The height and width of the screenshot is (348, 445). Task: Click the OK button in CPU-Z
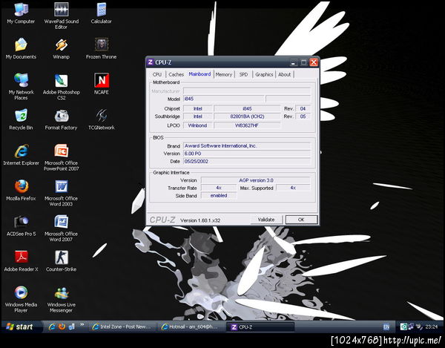[301, 220]
